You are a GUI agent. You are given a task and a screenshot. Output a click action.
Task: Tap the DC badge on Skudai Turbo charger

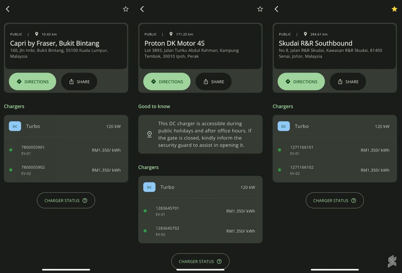[284, 126]
